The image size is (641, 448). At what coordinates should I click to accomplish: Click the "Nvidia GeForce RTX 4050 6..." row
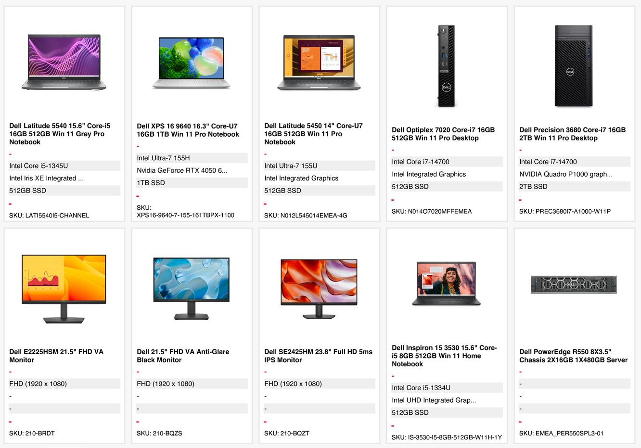pos(192,170)
